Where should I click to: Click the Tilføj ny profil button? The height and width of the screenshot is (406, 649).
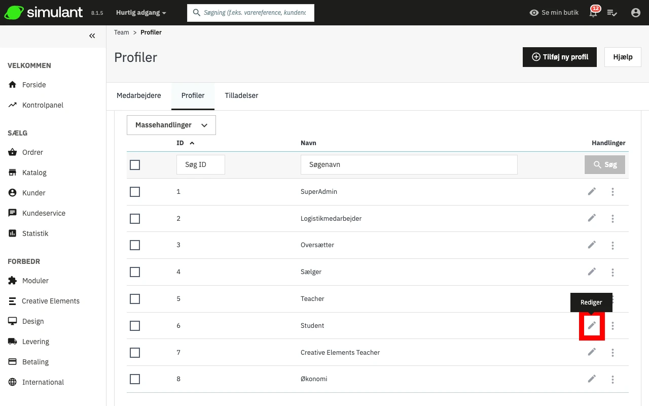pyautogui.click(x=559, y=57)
